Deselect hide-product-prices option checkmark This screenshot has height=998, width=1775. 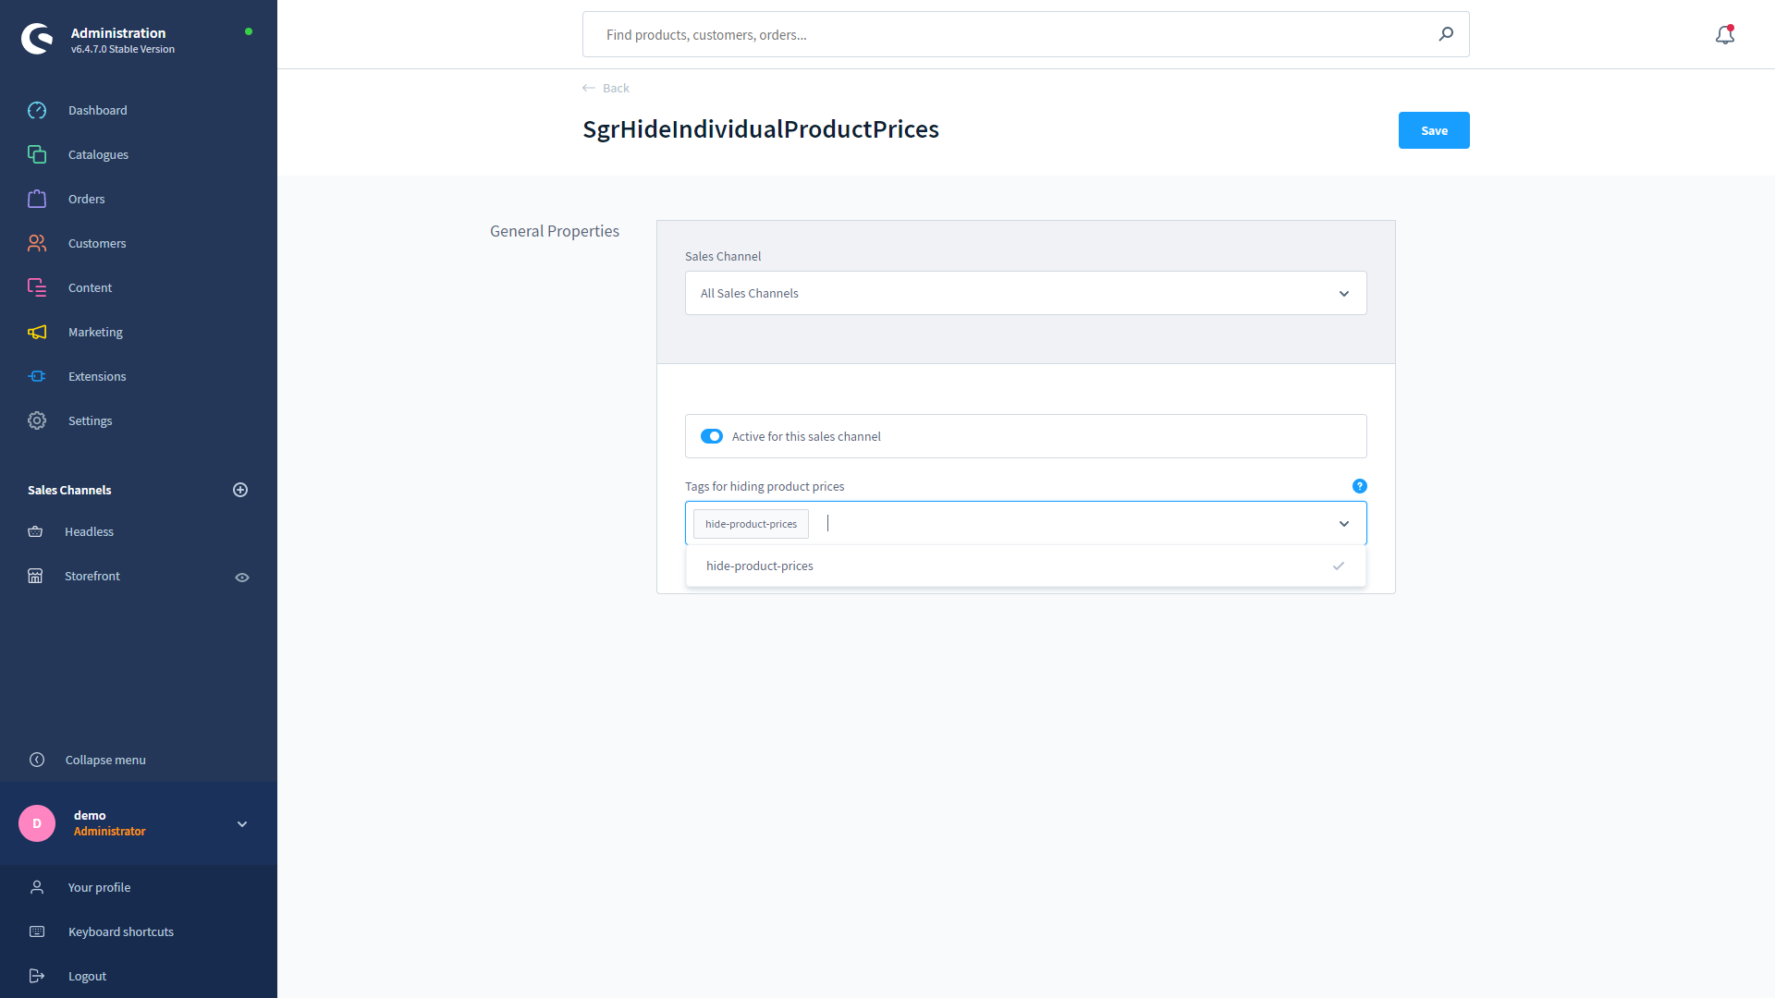point(1339,566)
